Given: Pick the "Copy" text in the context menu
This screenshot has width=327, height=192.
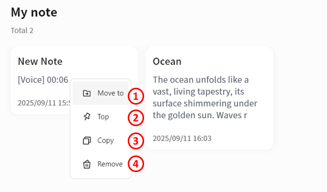Looking at the screenshot, I should tap(106, 140).
